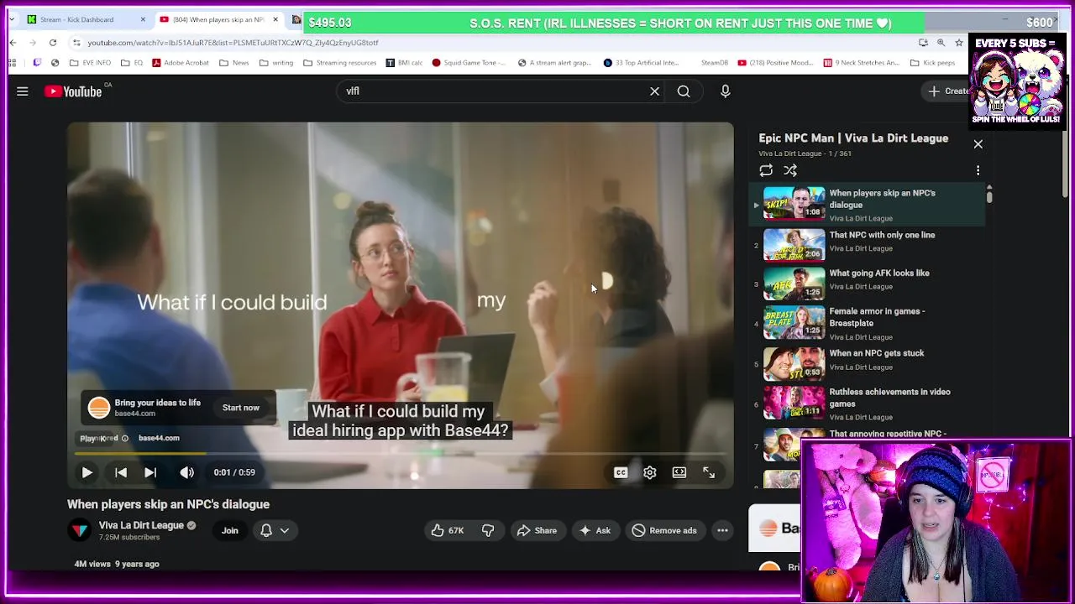Go to the YouTube home logo
The height and width of the screenshot is (604, 1075).
(73, 91)
